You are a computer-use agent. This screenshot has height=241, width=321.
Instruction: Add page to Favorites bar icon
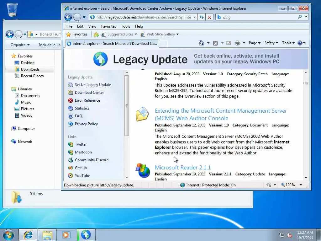point(96,35)
